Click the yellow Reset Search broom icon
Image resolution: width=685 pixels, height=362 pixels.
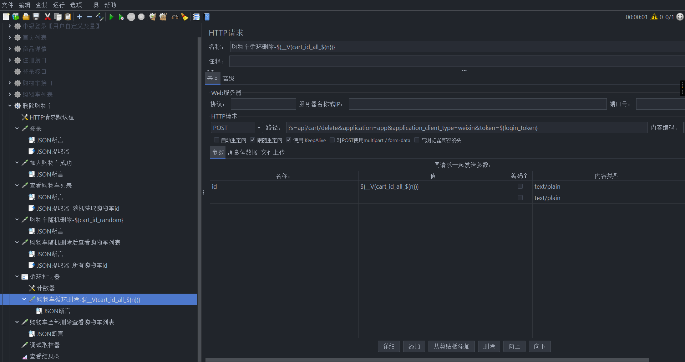[185, 17]
